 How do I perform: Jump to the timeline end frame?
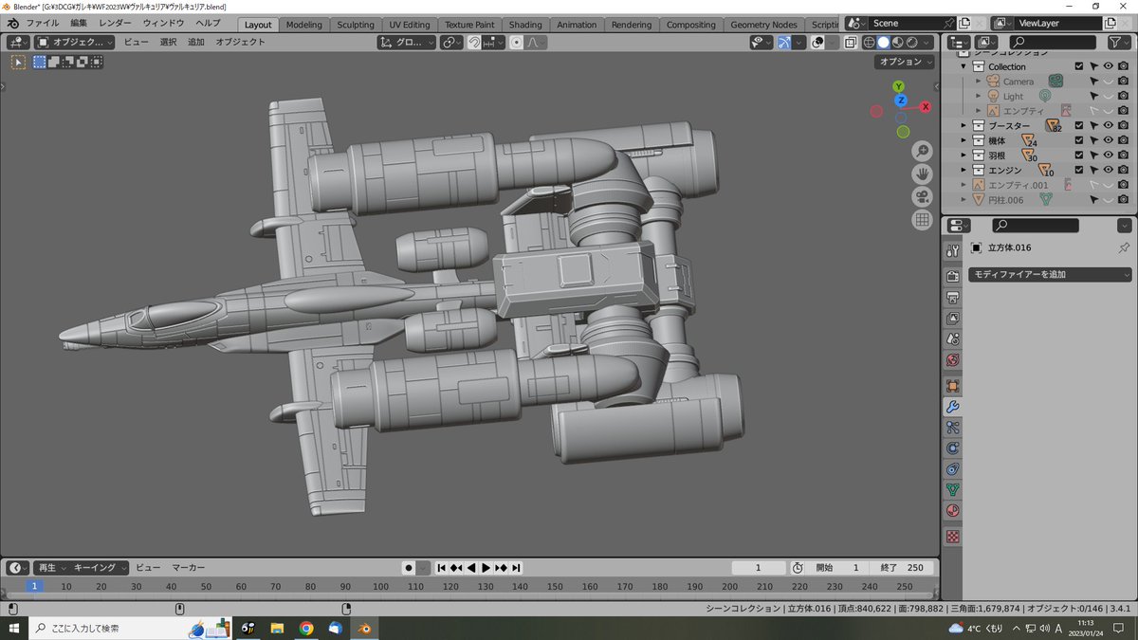(x=516, y=568)
